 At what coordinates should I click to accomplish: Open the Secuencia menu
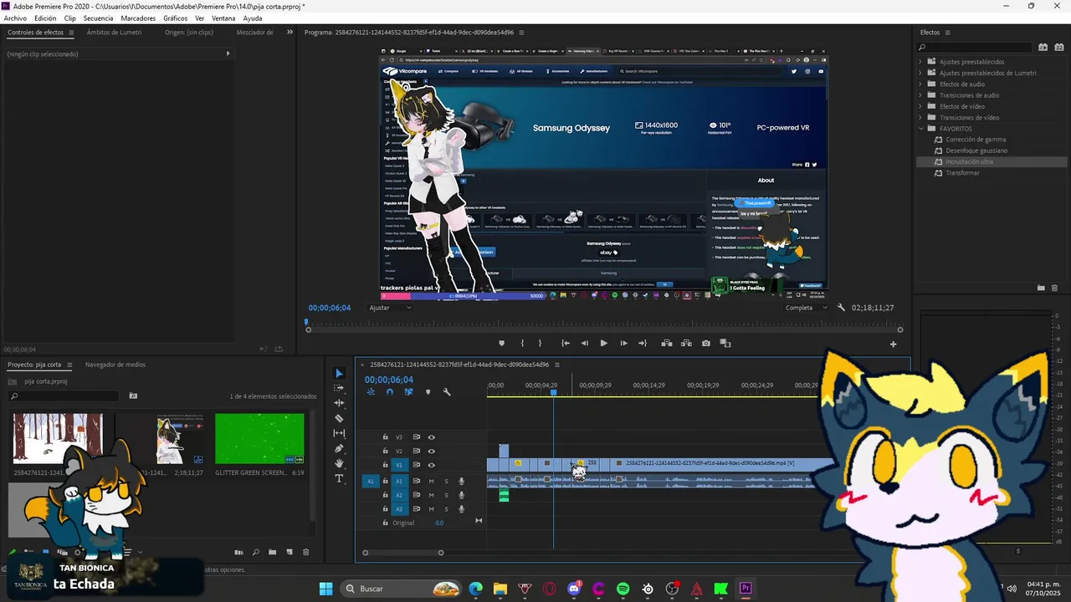tap(98, 18)
